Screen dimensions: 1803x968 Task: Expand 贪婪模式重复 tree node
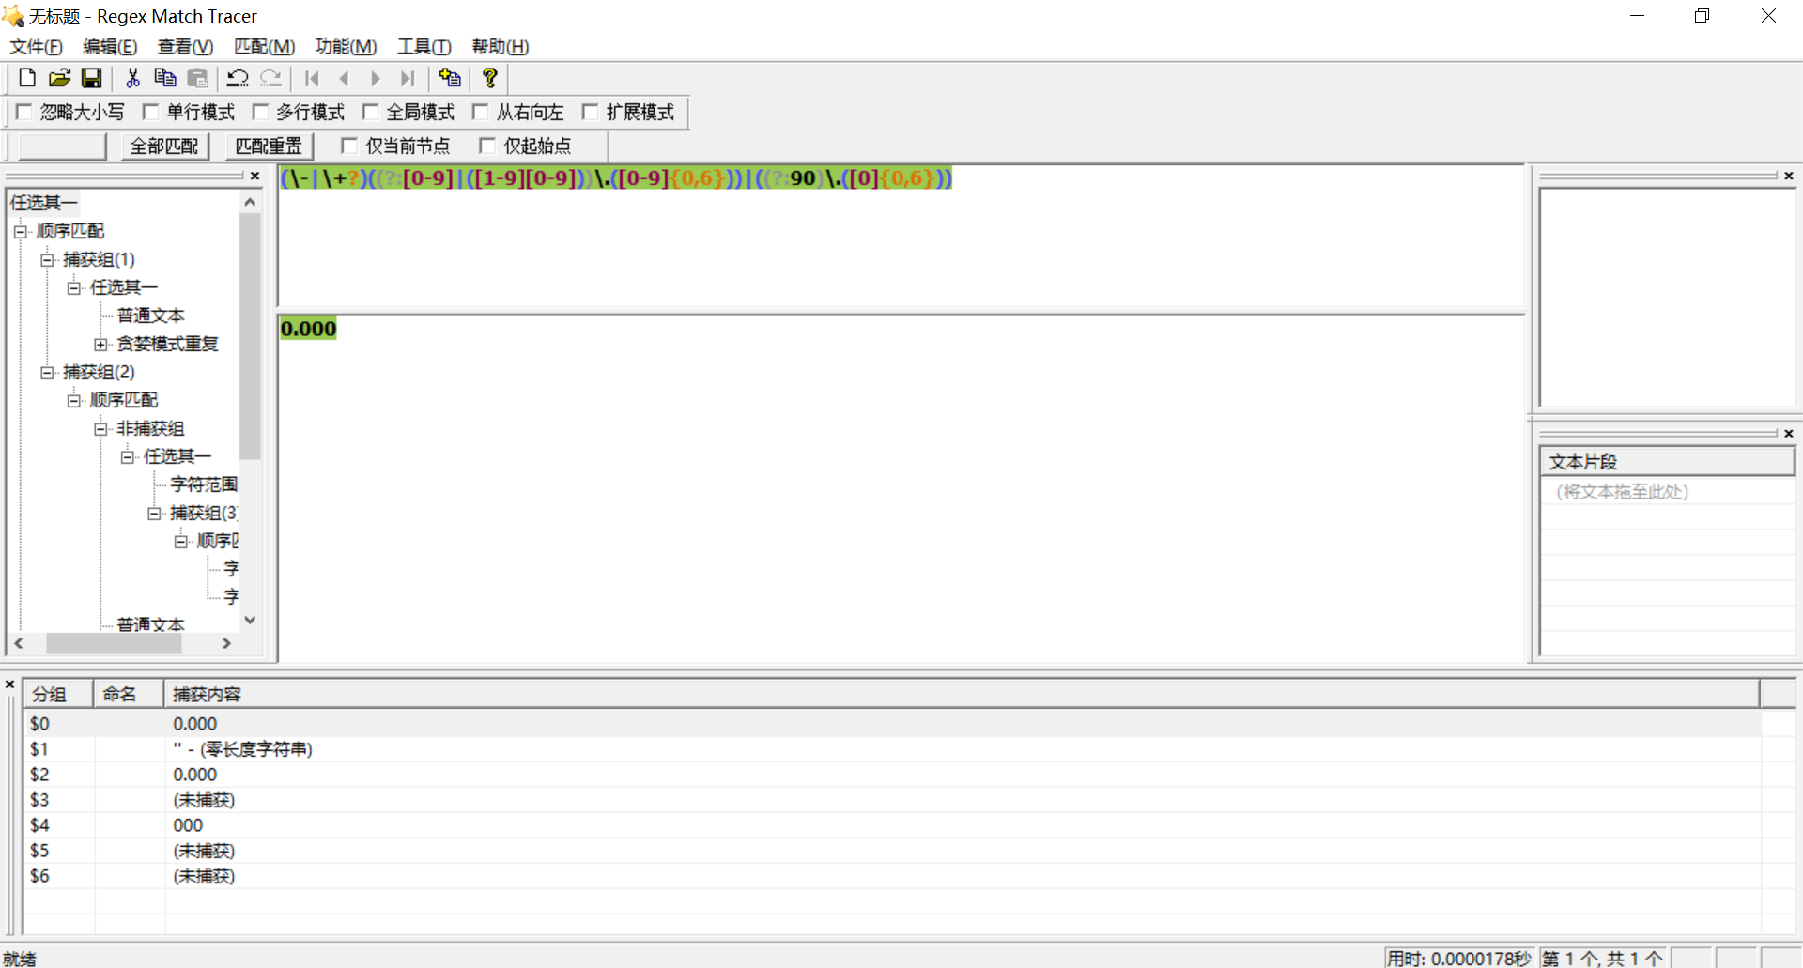tap(100, 344)
